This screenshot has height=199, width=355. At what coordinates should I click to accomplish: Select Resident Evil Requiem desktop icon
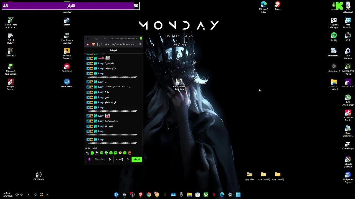179,85
